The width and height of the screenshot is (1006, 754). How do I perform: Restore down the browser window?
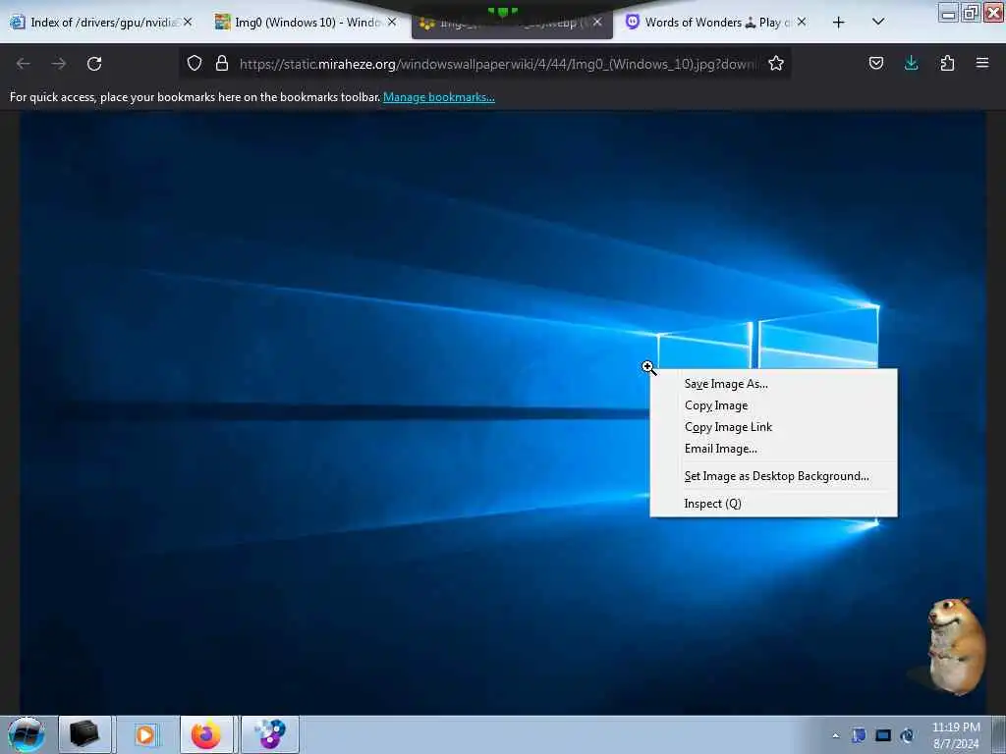point(972,12)
